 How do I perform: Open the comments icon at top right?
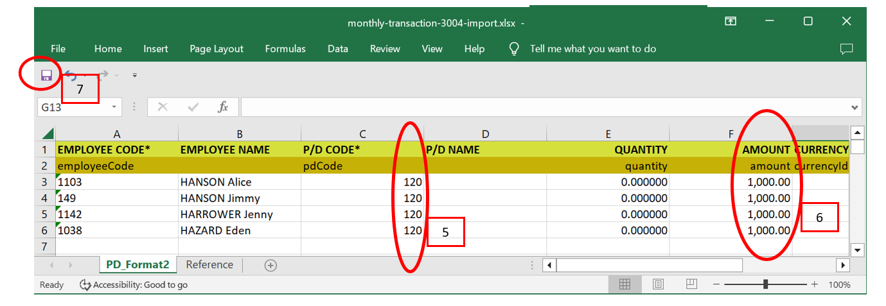846,49
